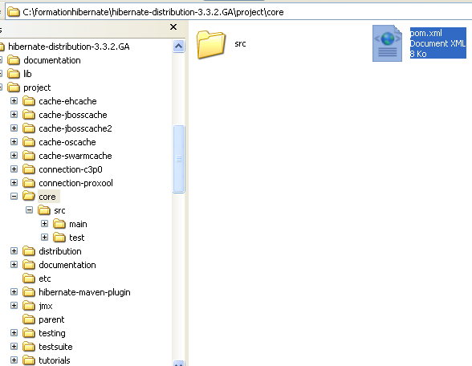This screenshot has height=366, width=472.
Task: Collapse the core folder
Action: (14, 197)
